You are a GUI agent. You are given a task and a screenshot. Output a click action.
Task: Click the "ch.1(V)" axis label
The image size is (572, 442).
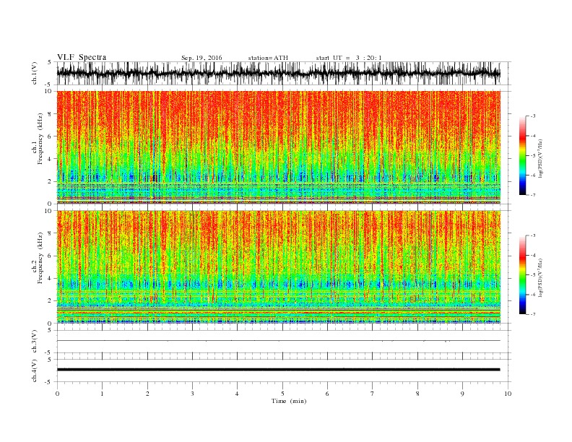pyautogui.click(x=35, y=74)
